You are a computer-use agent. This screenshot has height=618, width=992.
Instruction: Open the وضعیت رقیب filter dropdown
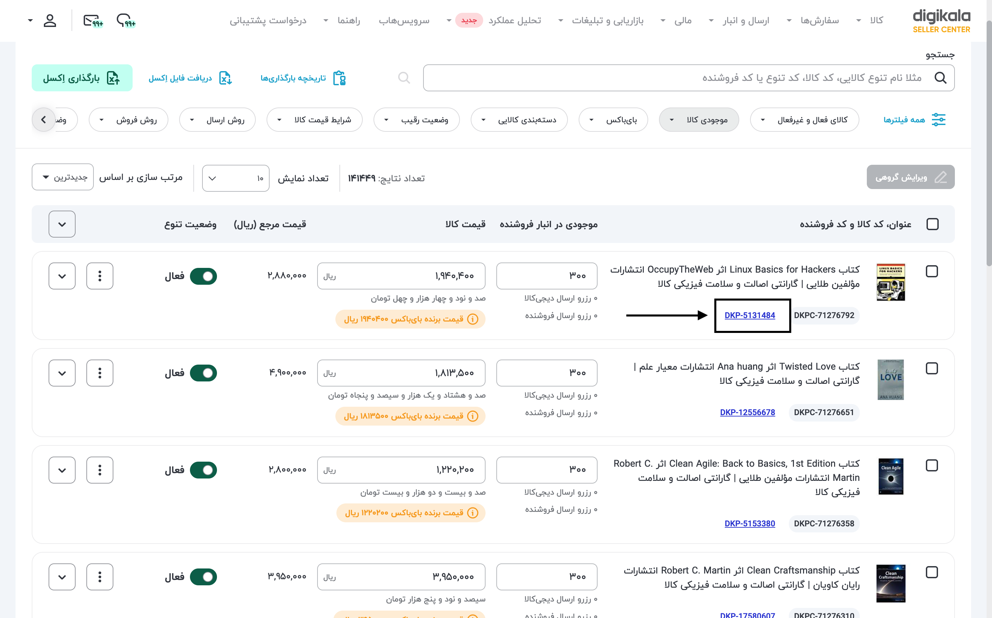(x=416, y=120)
